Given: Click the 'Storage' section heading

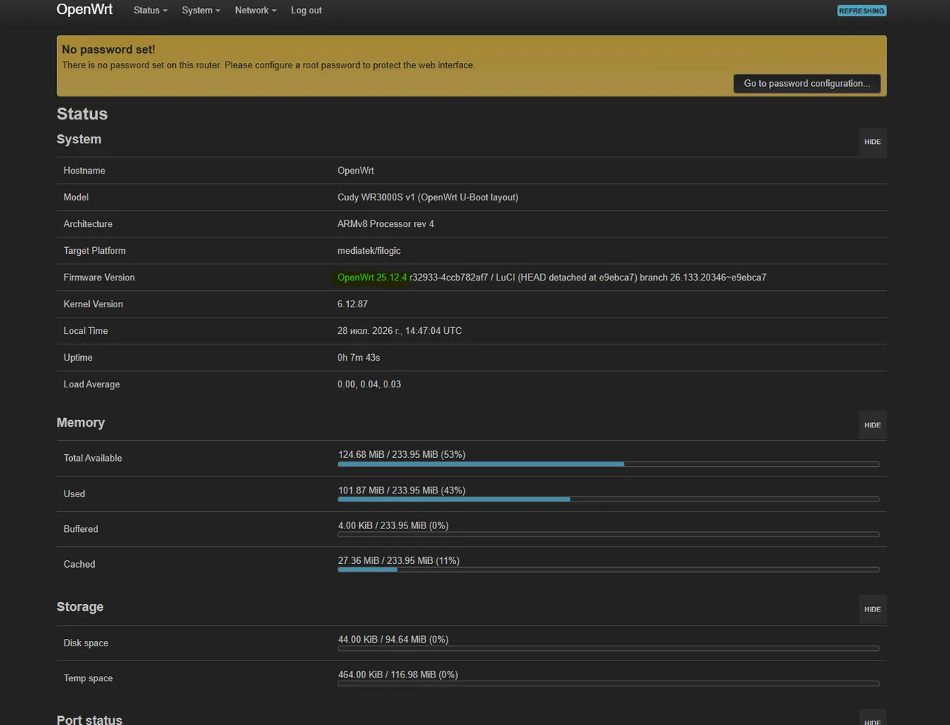Looking at the screenshot, I should pos(80,606).
